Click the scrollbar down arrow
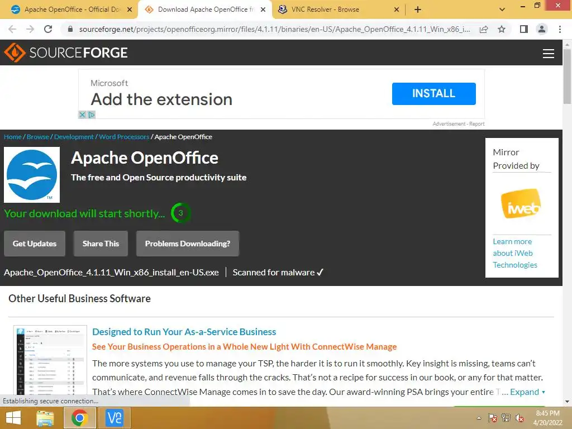Screen dimensions: 572x429 567,402
